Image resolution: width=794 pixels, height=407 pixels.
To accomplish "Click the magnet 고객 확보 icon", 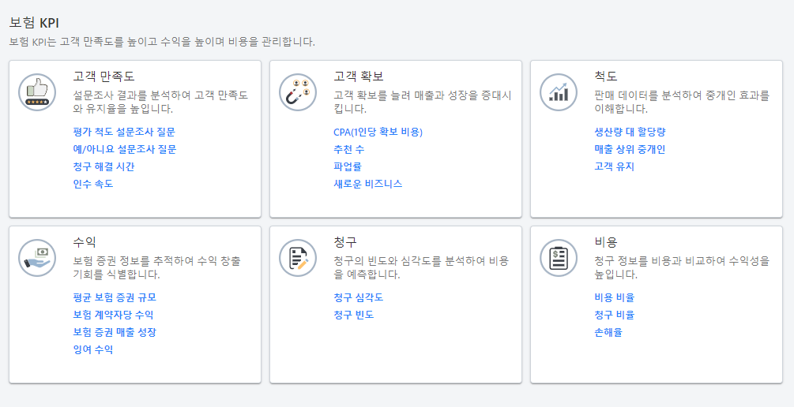I will tap(298, 92).
